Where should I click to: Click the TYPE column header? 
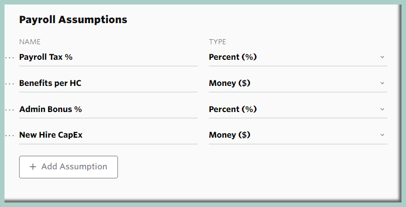217,42
